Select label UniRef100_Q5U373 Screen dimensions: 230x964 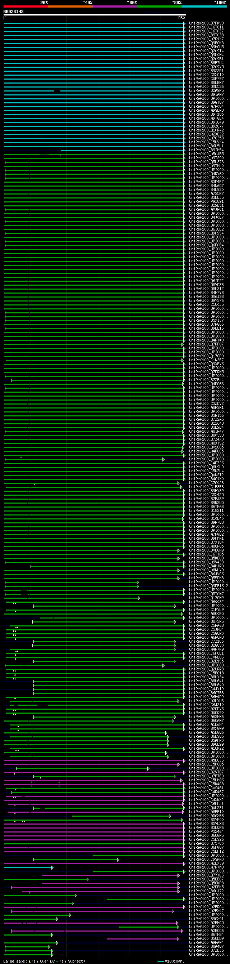point(207,162)
